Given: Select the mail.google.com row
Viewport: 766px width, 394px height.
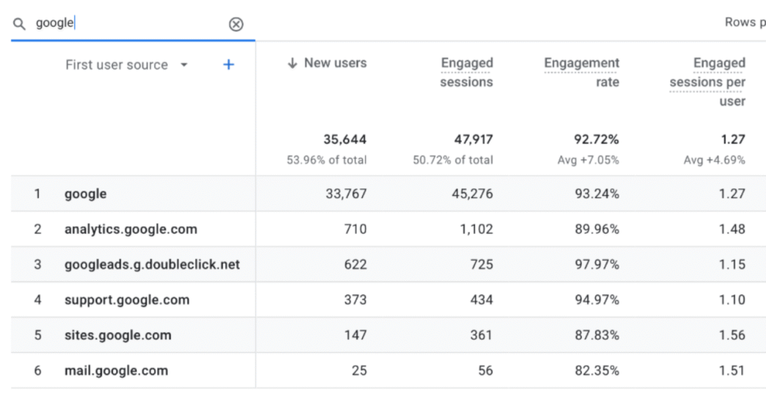Looking at the screenshot, I should coord(116,371).
